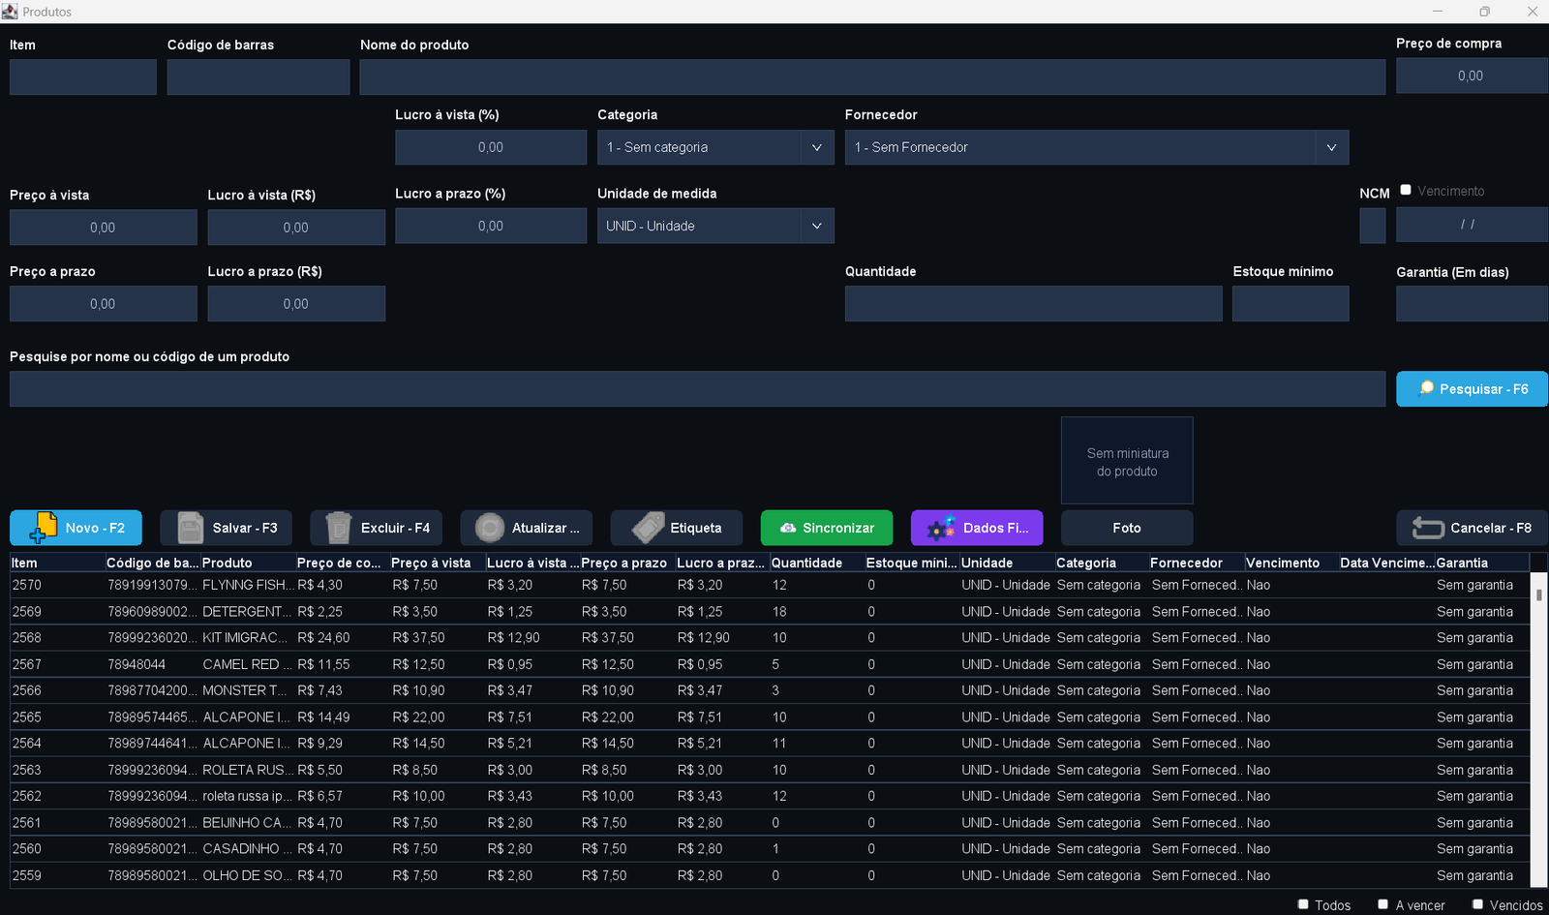
Task: Click the Vencimento date field
Action: click(x=1472, y=224)
